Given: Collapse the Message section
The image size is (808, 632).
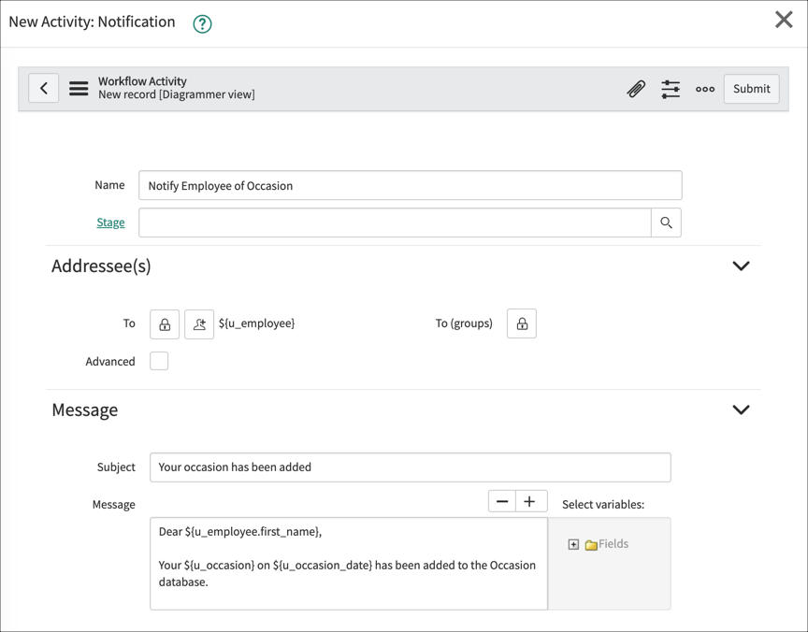Looking at the screenshot, I should click(741, 409).
